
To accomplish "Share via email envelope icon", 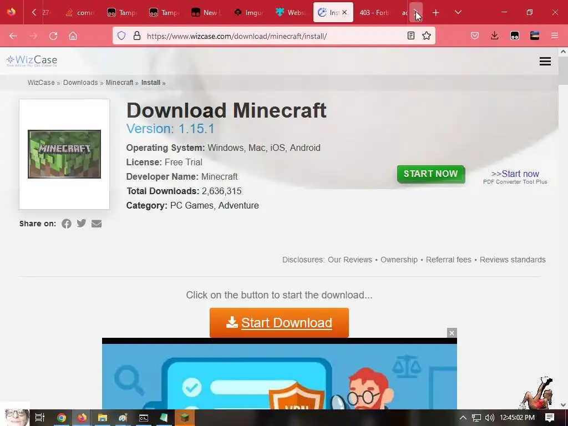I will pyautogui.click(x=97, y=224).
